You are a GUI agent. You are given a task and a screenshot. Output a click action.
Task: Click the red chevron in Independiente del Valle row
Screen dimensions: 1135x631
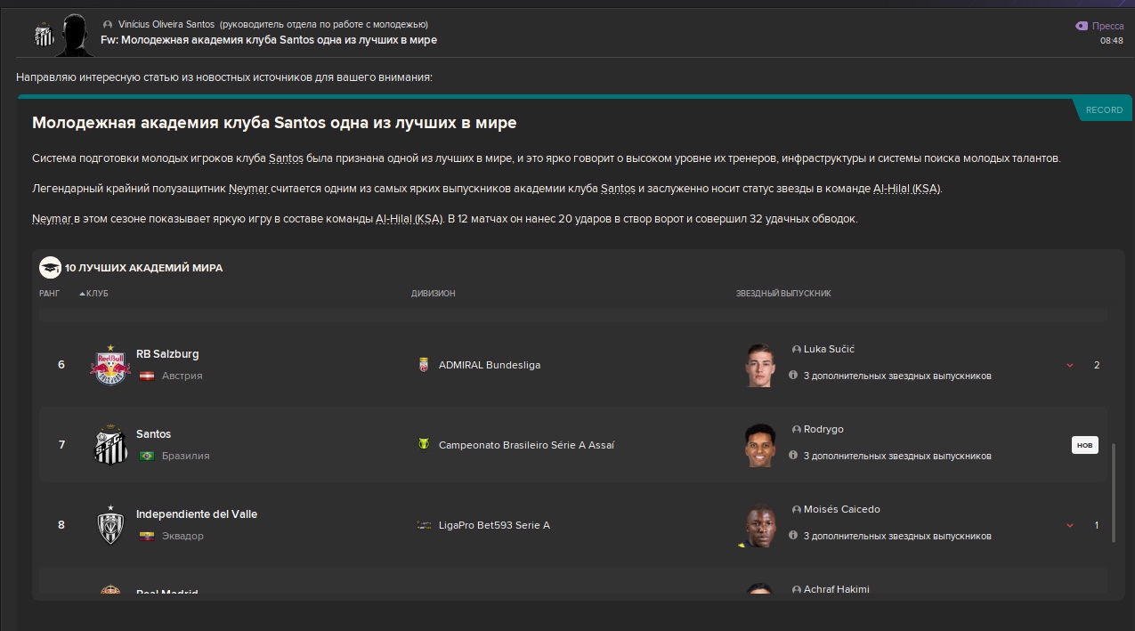click(x=1070, y=526)
